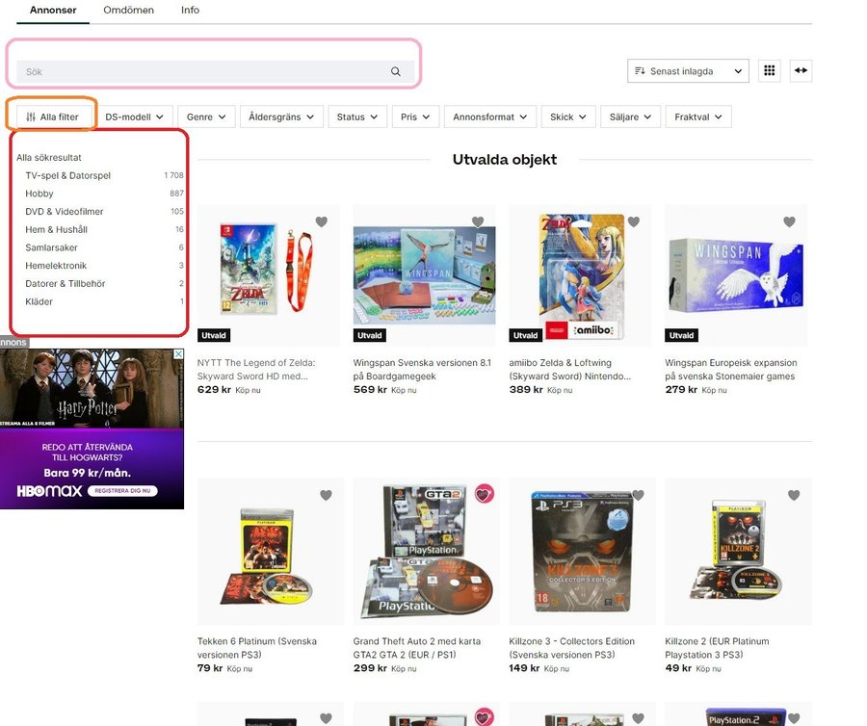This screenshot has width=867, height=726.
Task: Open the Senast inlagda sort dropdown
Action: 688,70
